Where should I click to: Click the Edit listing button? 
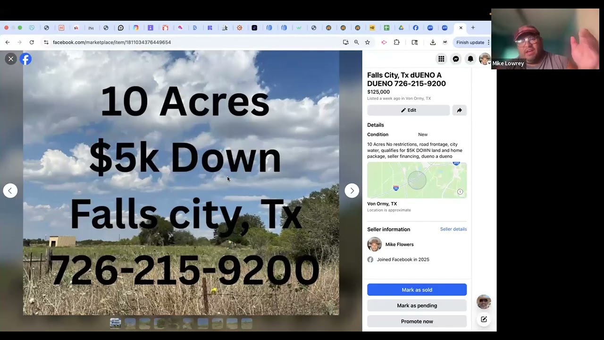point(409,110)
